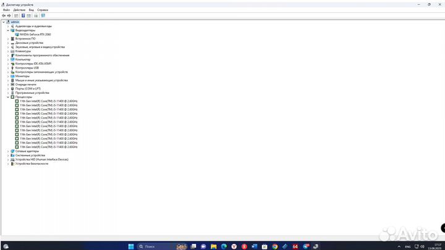The width and height of the screenshot is (445, 250).
Task: Collapse the Видеоадаптеры node
Action: tap(8, 30)
